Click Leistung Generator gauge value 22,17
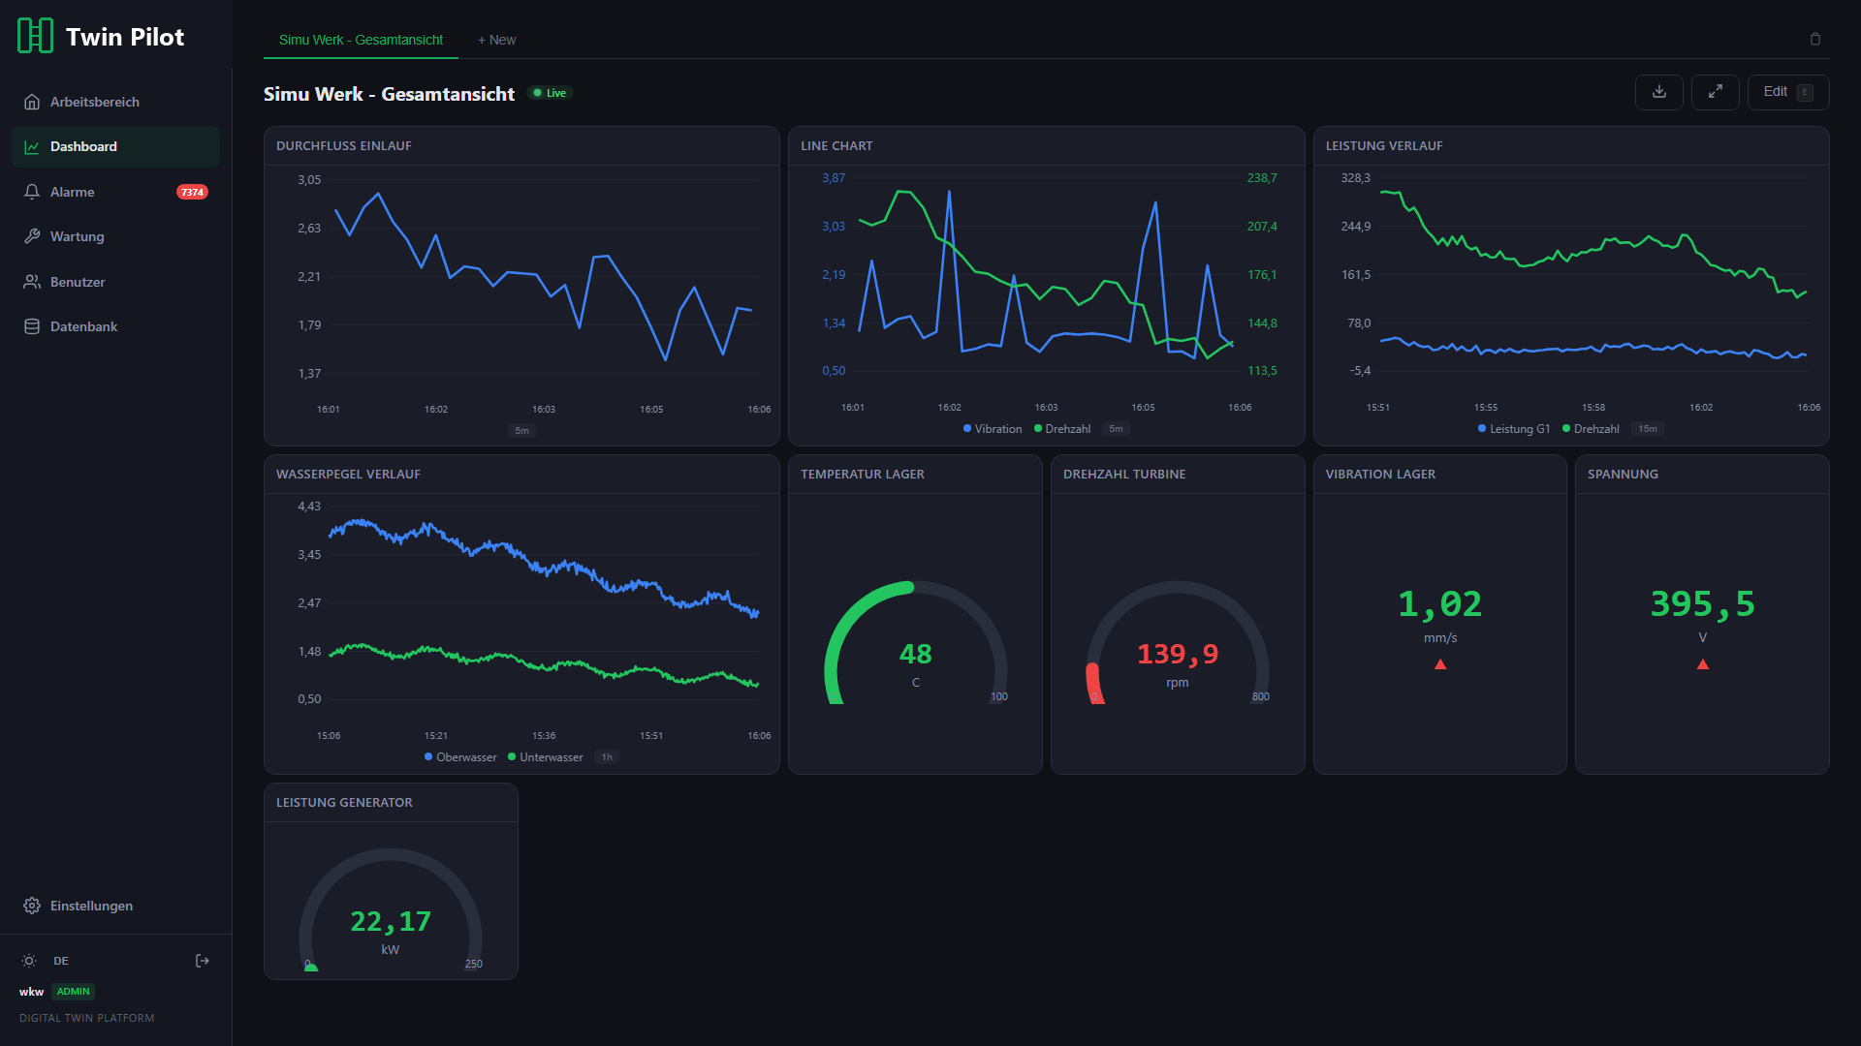The height and width of the screenshot is (1046, 1861). click(391, 922)
